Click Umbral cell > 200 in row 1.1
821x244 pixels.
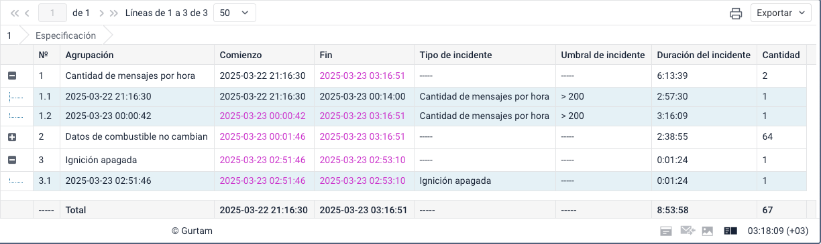(572, 96)
